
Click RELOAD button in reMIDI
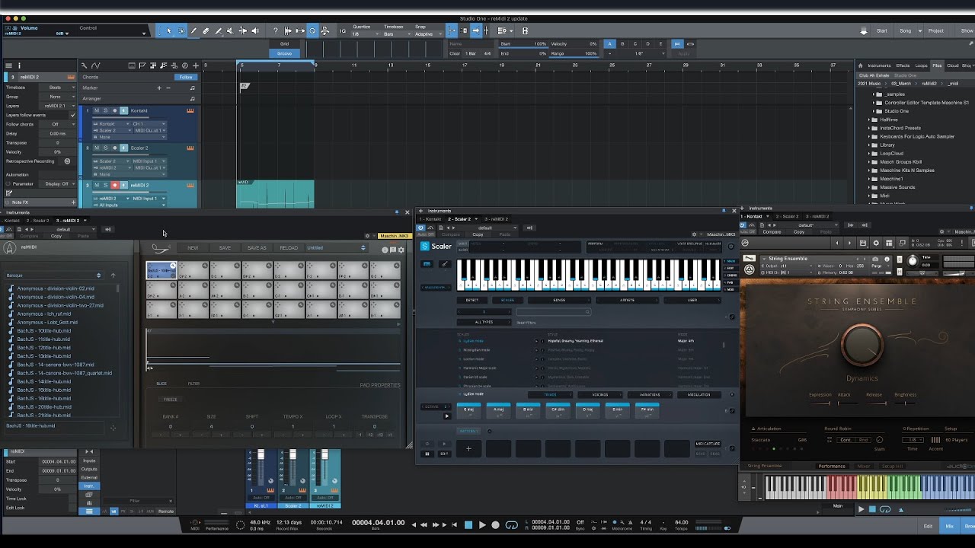click(289, 247)
